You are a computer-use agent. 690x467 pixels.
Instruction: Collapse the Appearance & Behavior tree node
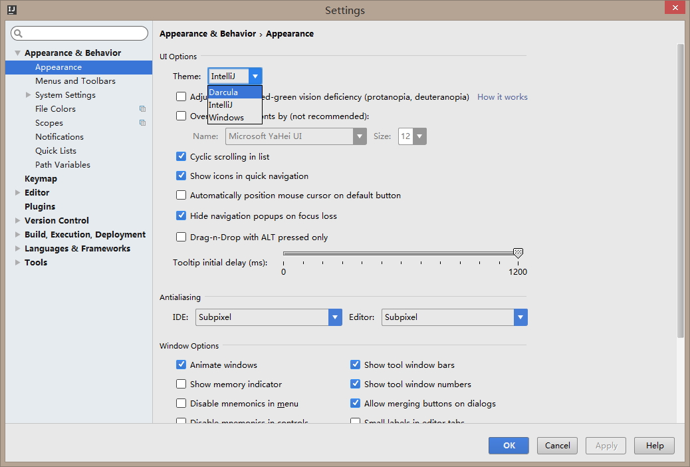17,53
